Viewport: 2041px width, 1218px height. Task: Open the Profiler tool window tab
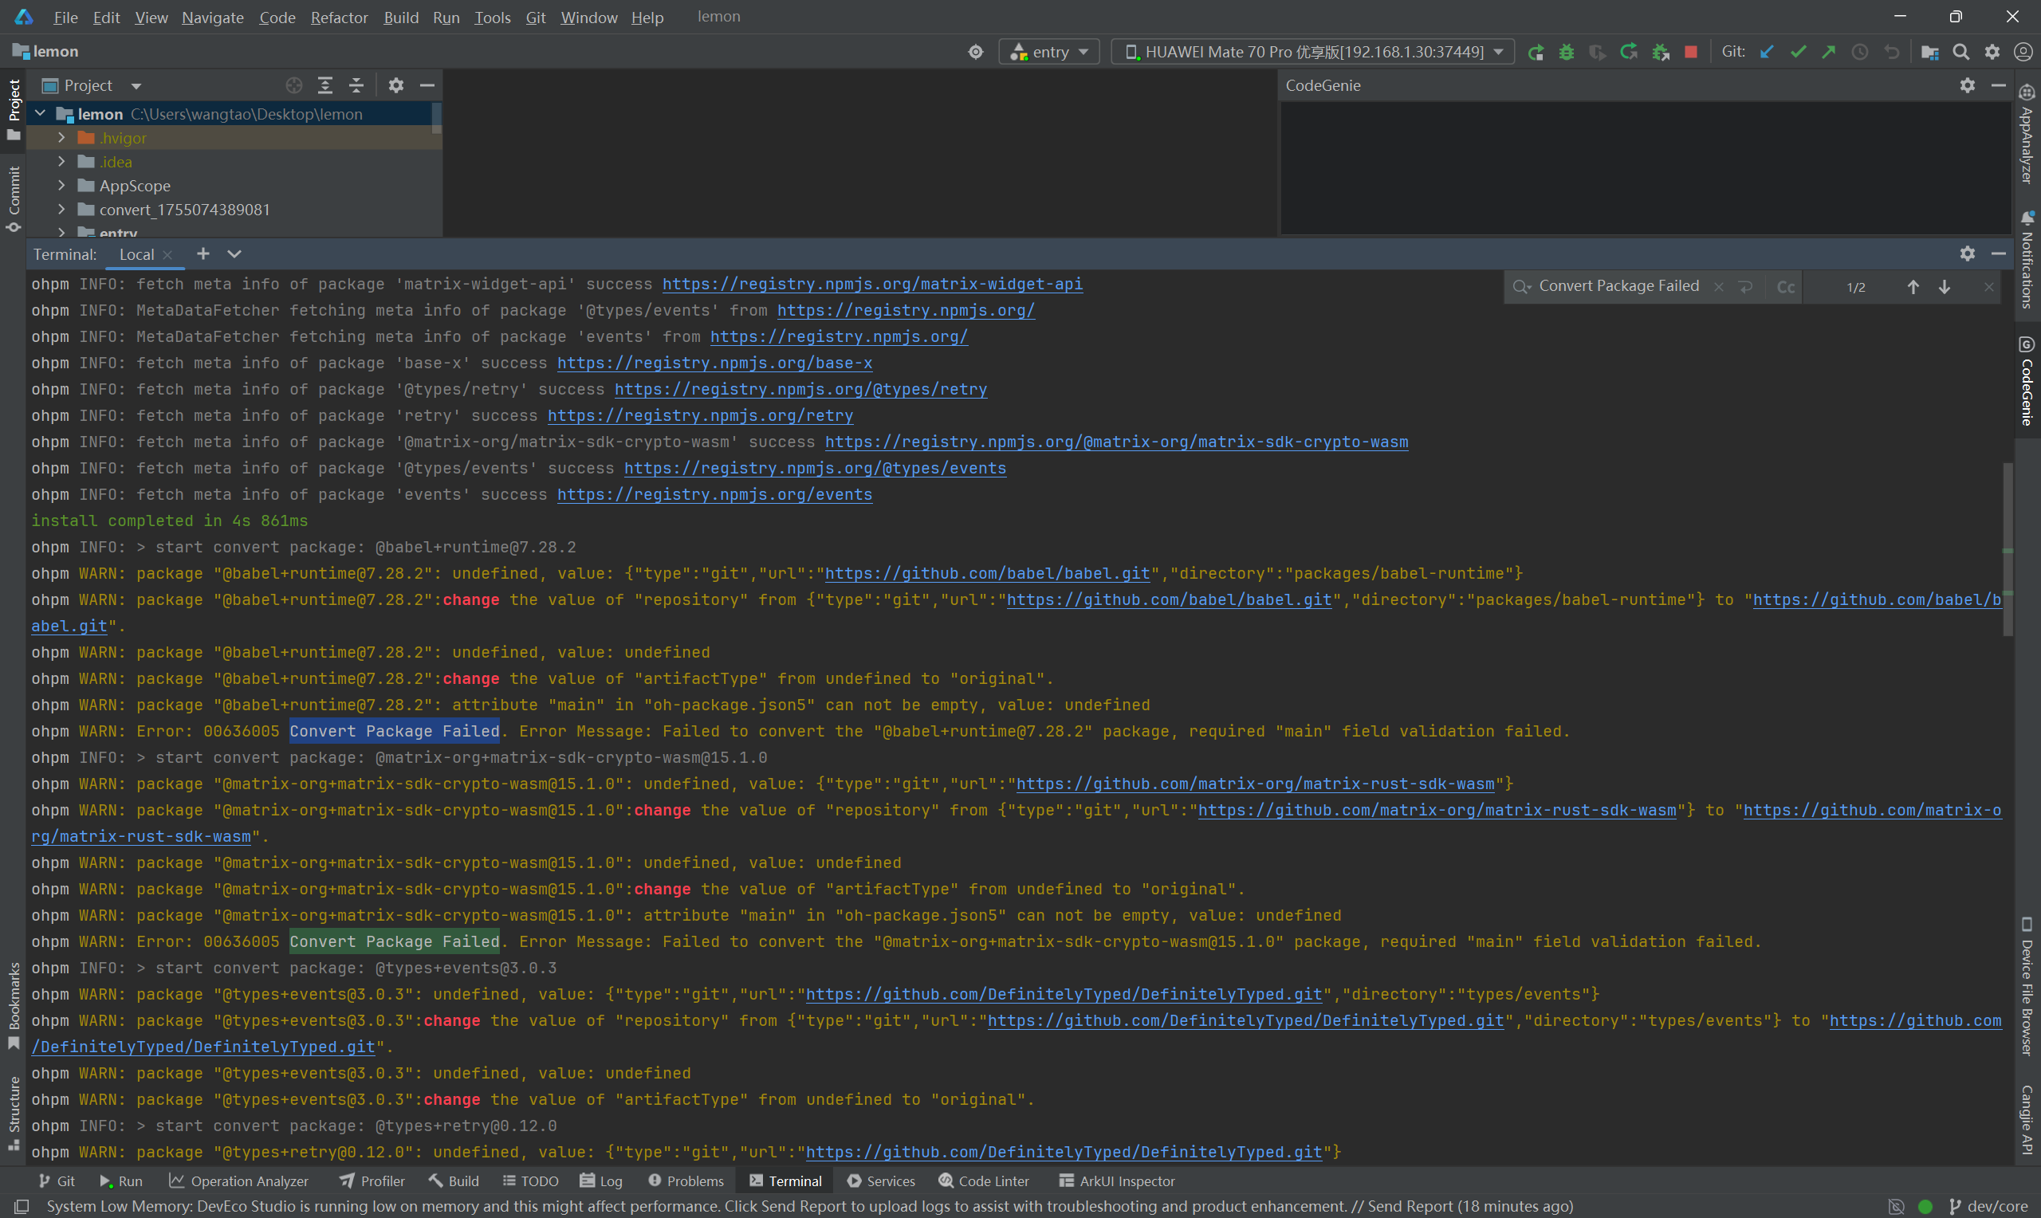coord(372,1181)
